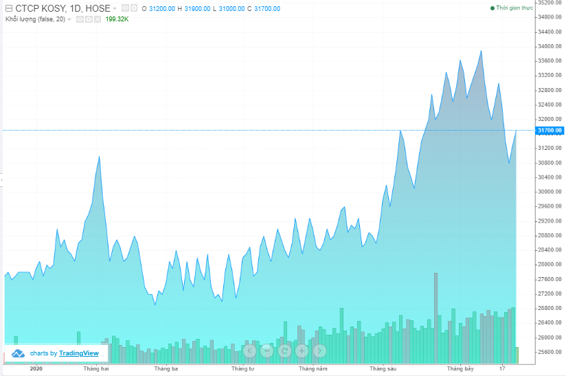Viewport: 566px width, 376px height.
Task: Click the 2020 time axis label
Action: point(36,368)
